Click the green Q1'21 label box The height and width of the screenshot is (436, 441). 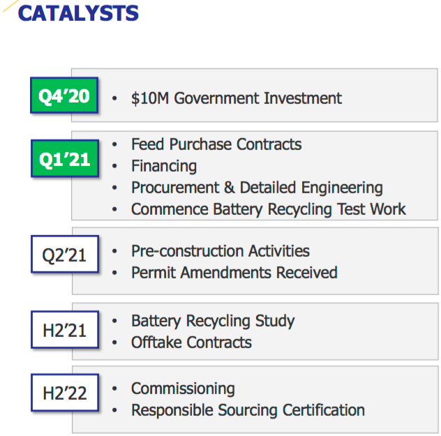pyautogui.click(x=65, y=158)
